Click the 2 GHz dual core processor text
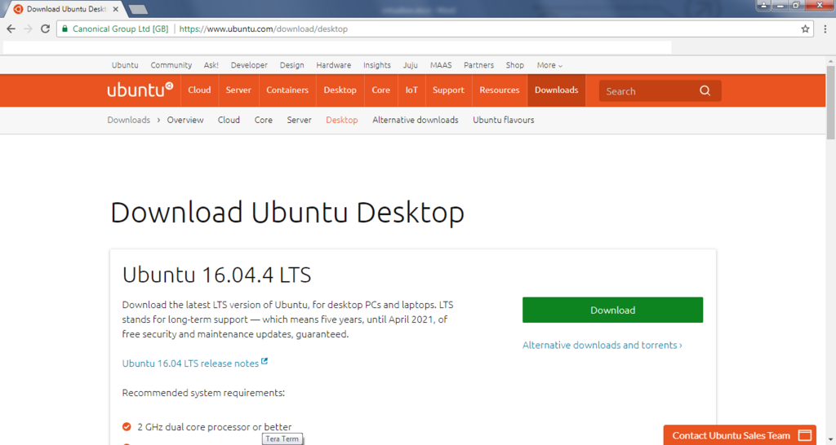 tap(215, 427)
